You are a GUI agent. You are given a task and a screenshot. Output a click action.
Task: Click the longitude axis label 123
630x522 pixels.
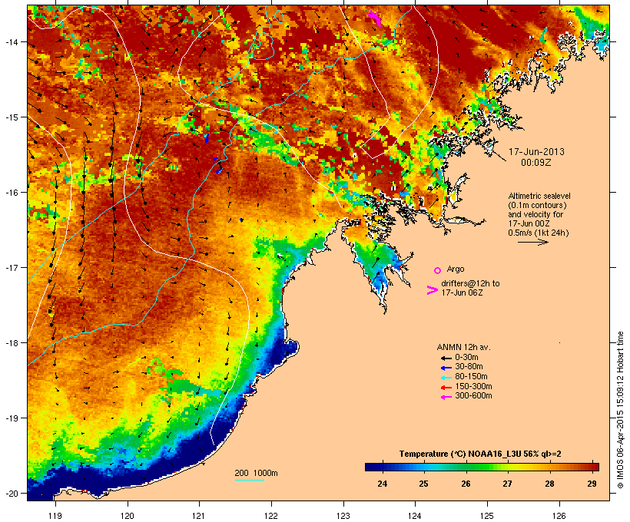343,516
